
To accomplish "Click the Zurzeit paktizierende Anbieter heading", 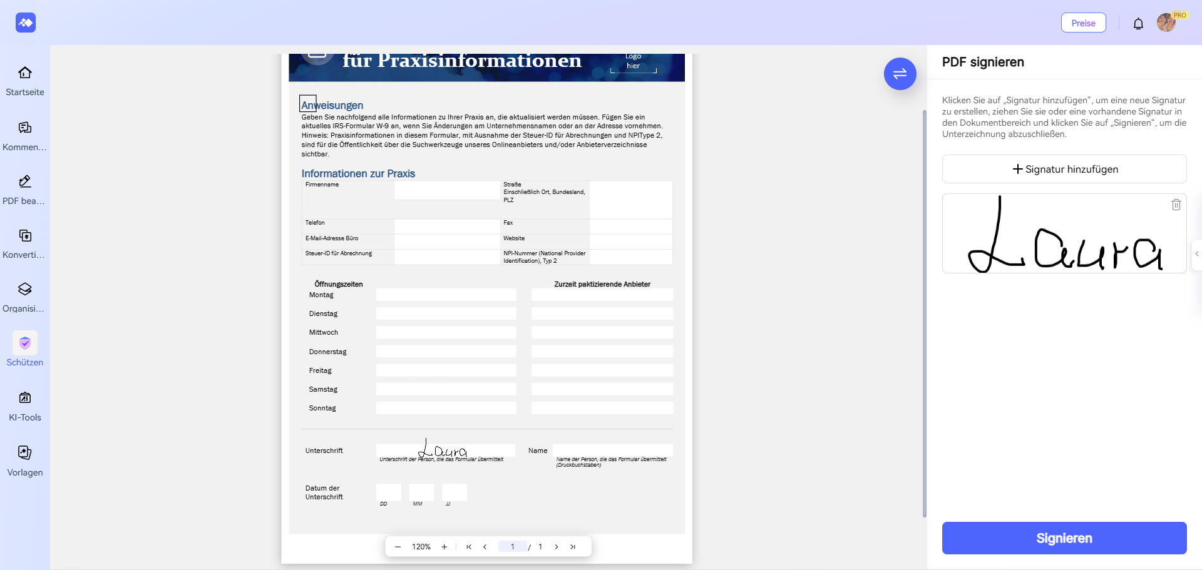I will (x=602, y=284).
